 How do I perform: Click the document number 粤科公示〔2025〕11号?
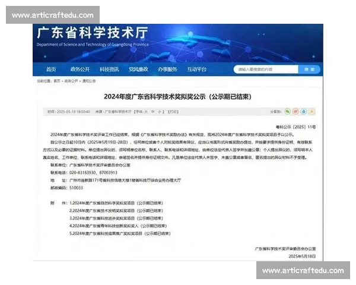pyautogui.click(x=295, y=127)
